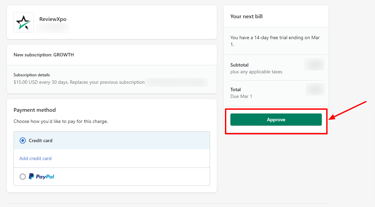
Task: Click the blurred text under ReviewXpo
Action: point(54,28)
